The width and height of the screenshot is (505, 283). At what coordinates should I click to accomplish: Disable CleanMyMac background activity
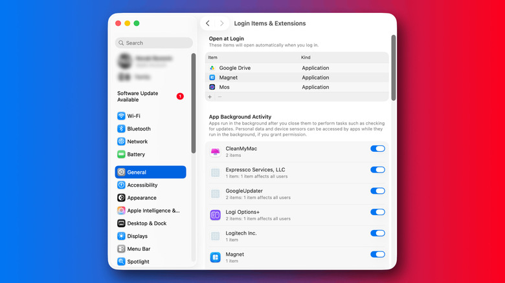pos(377,149)
